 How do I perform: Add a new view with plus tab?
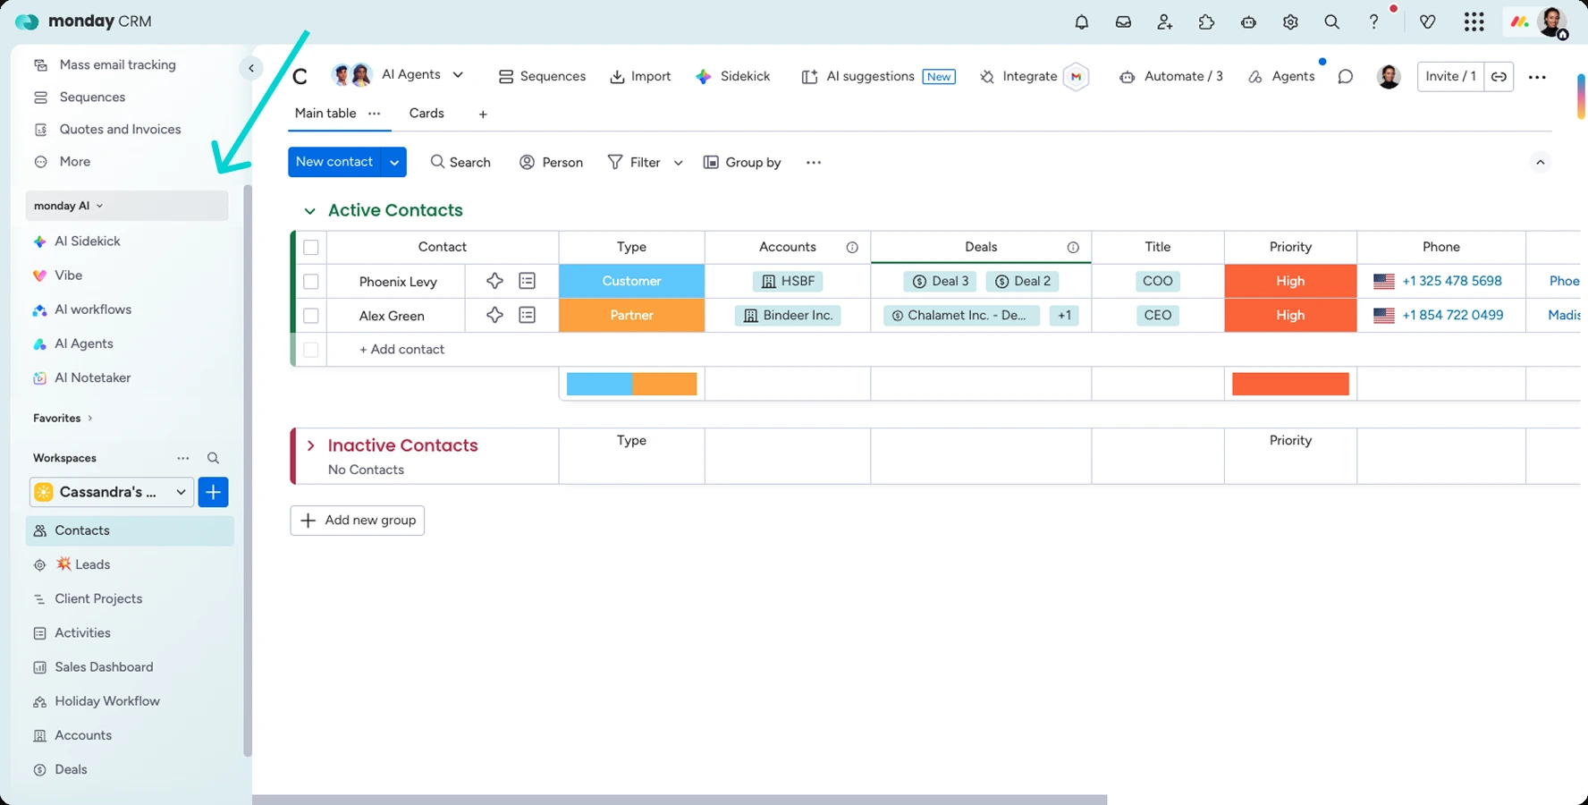483,114
